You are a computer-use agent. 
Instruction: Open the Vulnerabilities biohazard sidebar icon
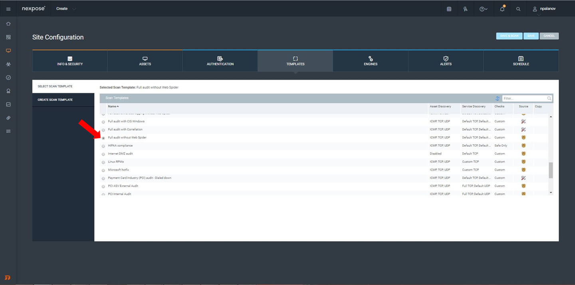(8, 64)
